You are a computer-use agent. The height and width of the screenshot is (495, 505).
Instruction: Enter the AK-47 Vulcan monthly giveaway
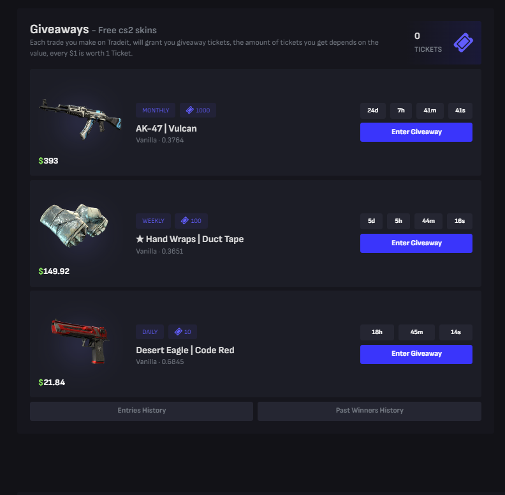click(x=416, y=132)
